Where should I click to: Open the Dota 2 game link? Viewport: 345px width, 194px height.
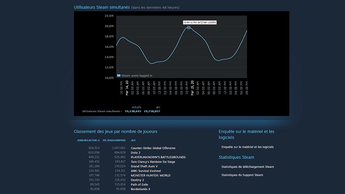pos(135,153)
